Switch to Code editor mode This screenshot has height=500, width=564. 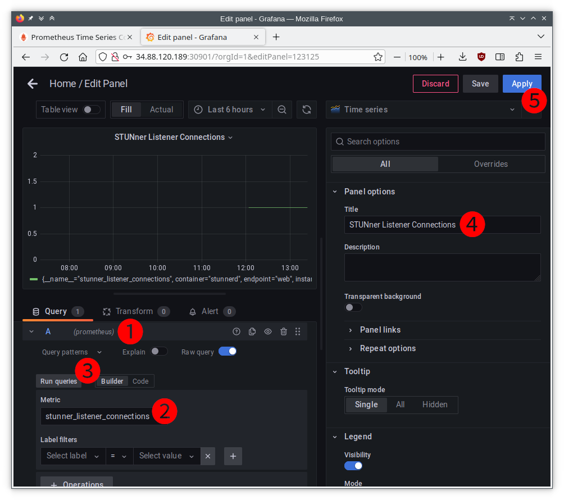(140, 381)
